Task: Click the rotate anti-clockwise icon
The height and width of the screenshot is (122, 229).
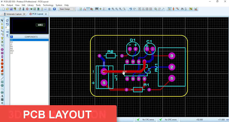Action: pos(7,24)
